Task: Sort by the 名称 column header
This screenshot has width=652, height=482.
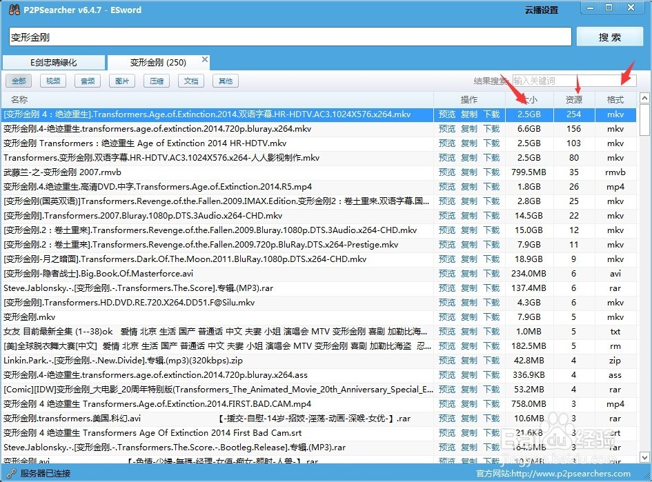Action: click(217, 100)
